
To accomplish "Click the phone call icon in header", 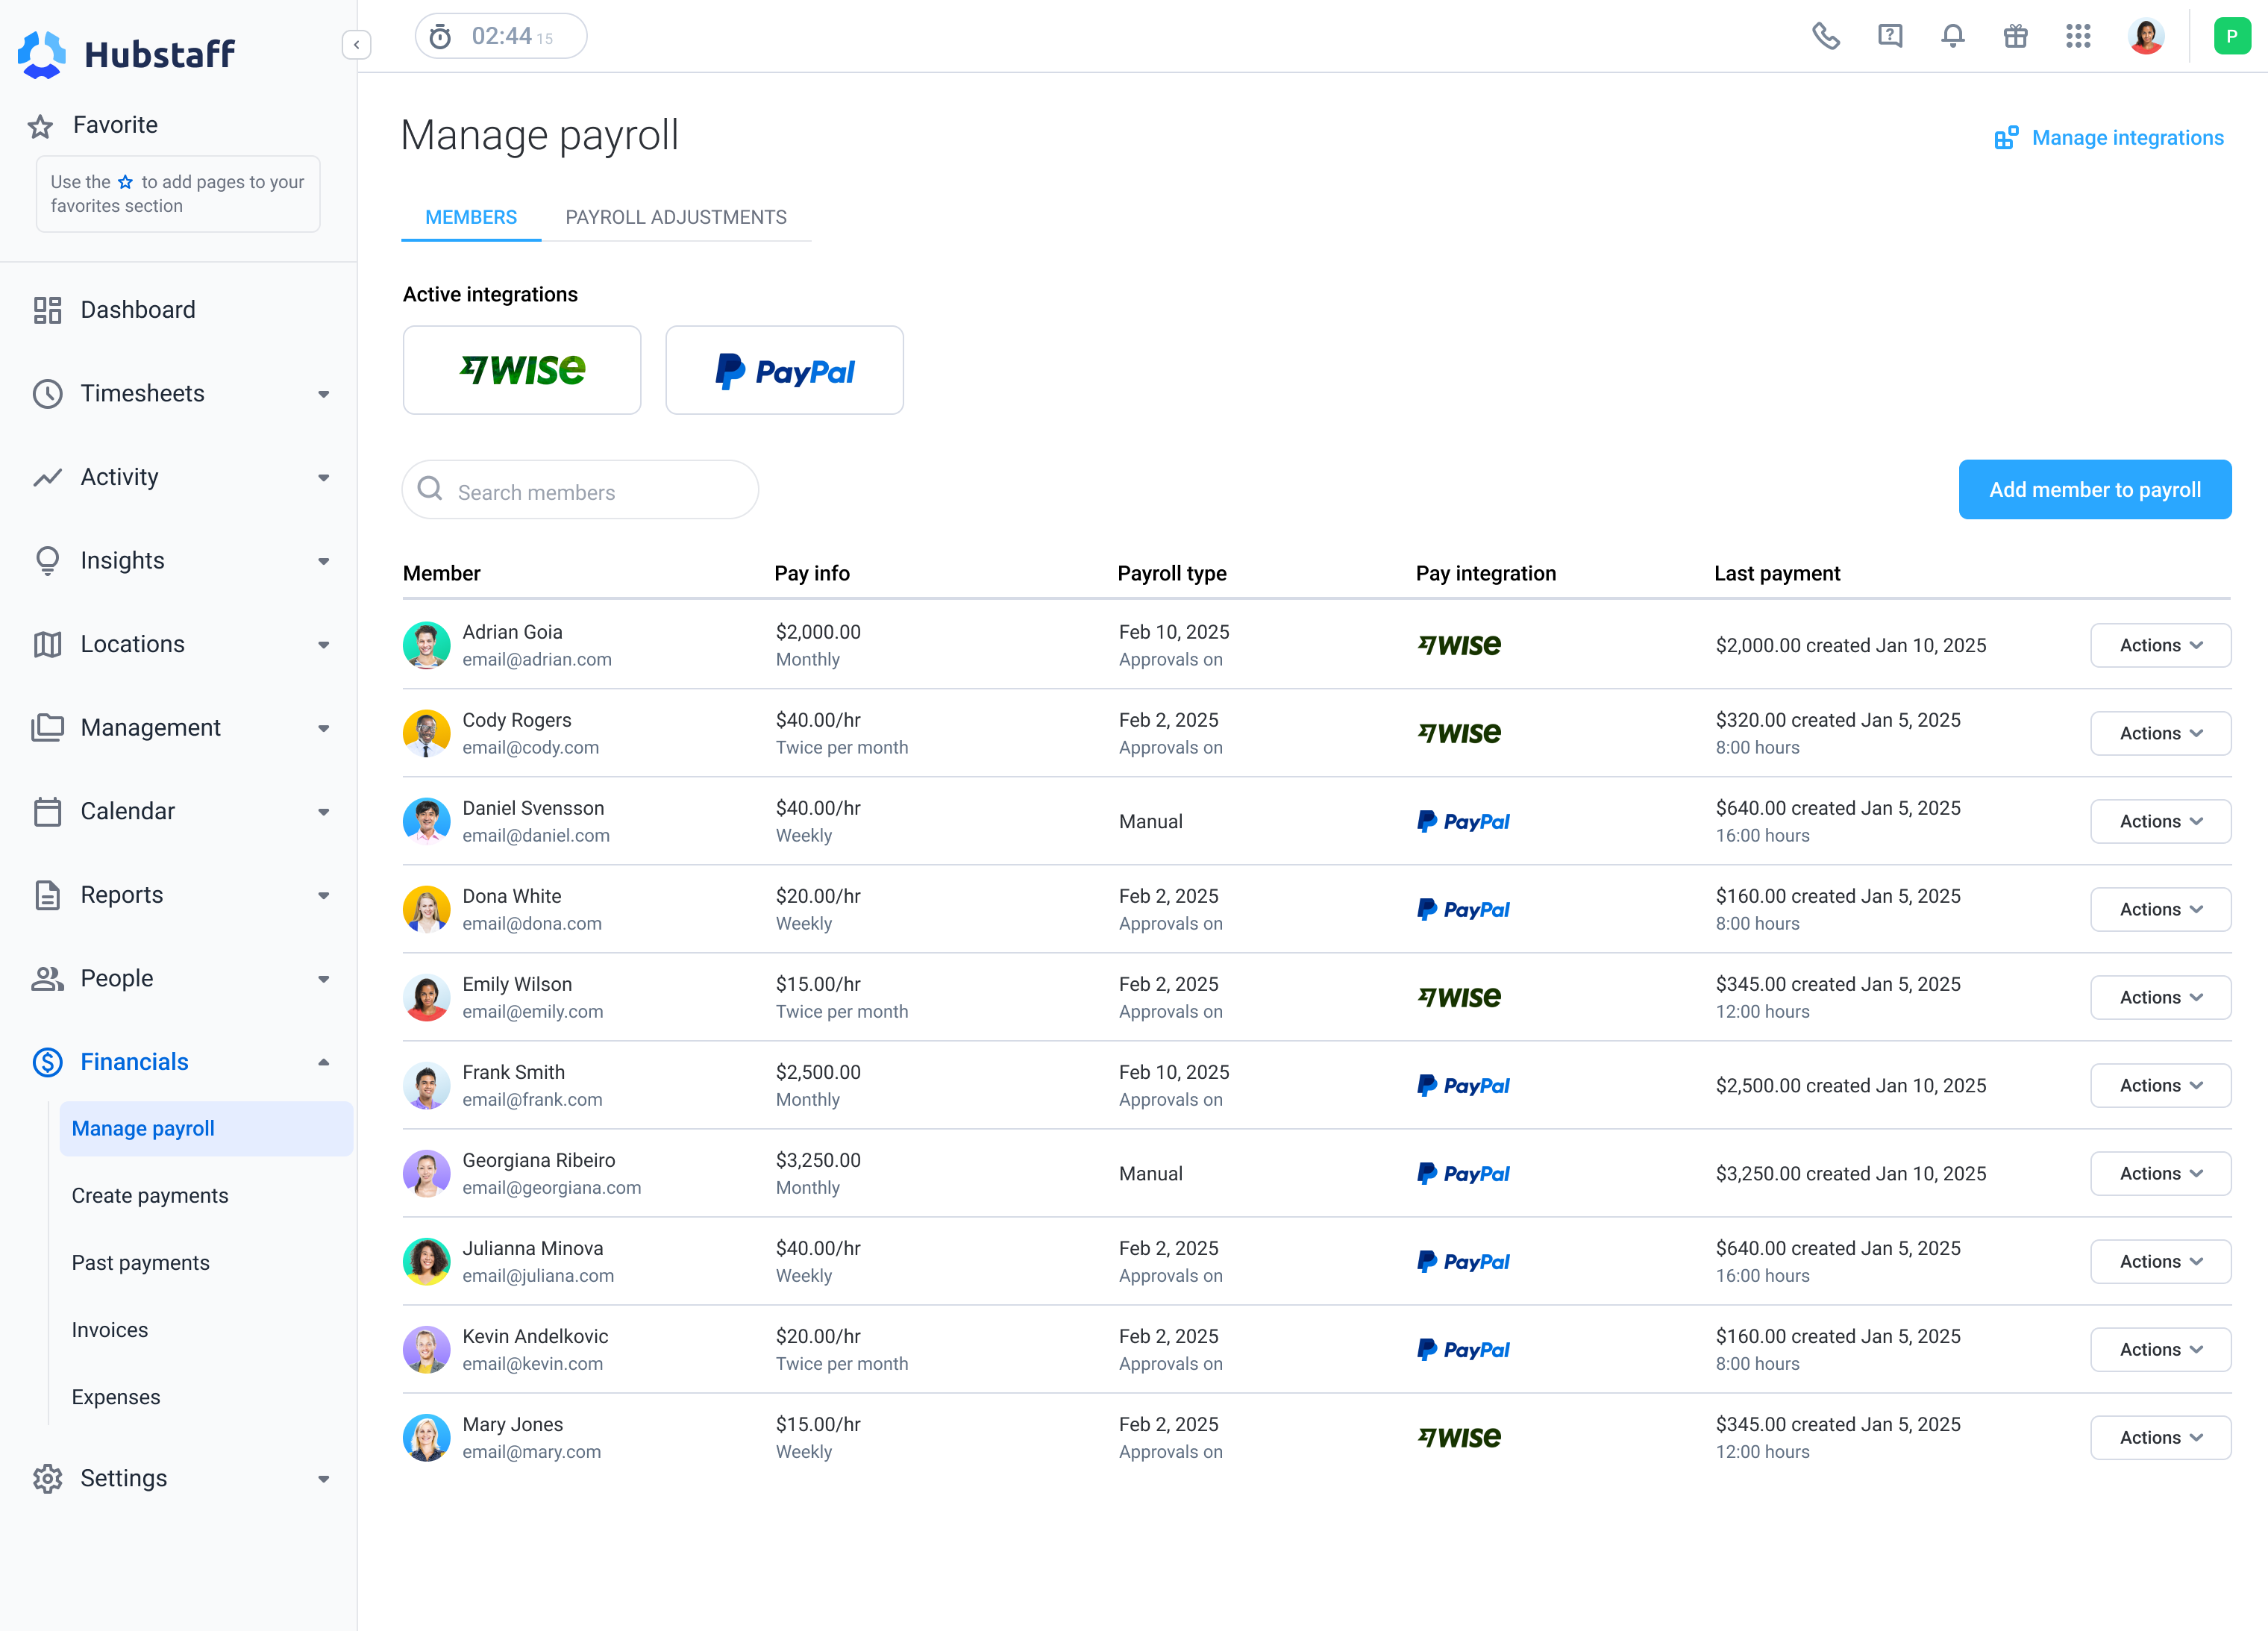I will pos(1826,37).
